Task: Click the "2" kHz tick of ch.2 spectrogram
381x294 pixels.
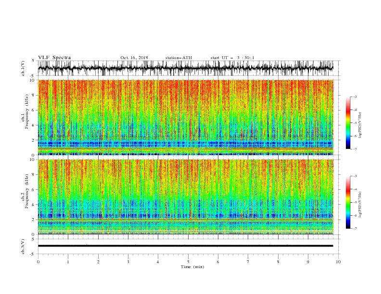Action: click(x=34, y=220)
